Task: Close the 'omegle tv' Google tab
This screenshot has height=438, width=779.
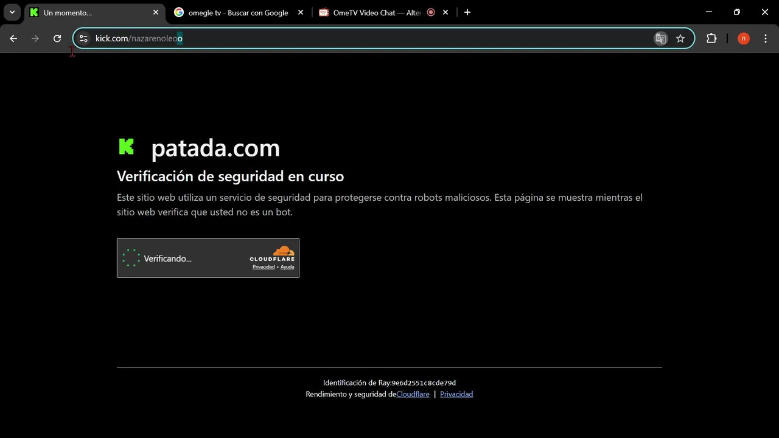Action: point(301,12)
